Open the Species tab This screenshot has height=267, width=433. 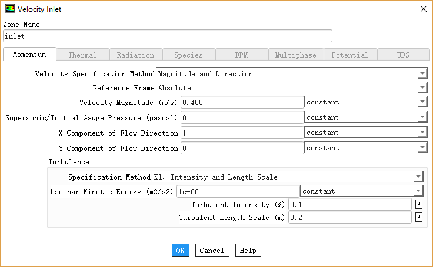188,55
